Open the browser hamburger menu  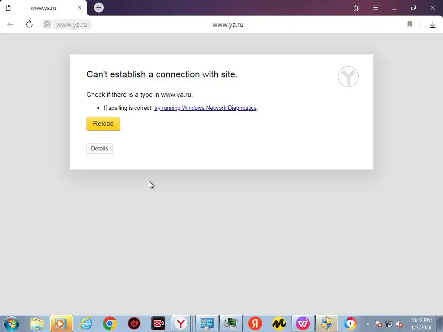pyautogui.click(x=376, y=8)
